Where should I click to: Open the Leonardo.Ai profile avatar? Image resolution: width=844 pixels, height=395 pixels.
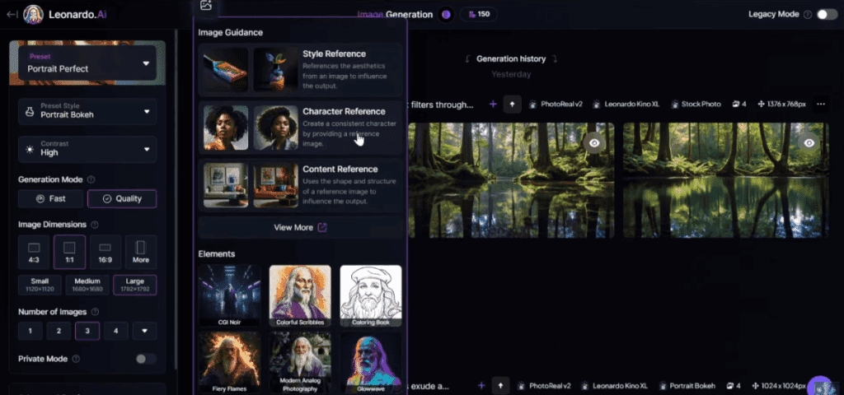33,15
